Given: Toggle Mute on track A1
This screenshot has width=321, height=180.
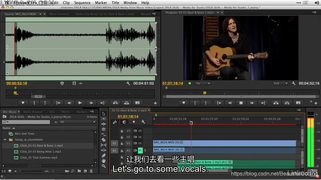Looking at the screenshot, I should (140, 150).
